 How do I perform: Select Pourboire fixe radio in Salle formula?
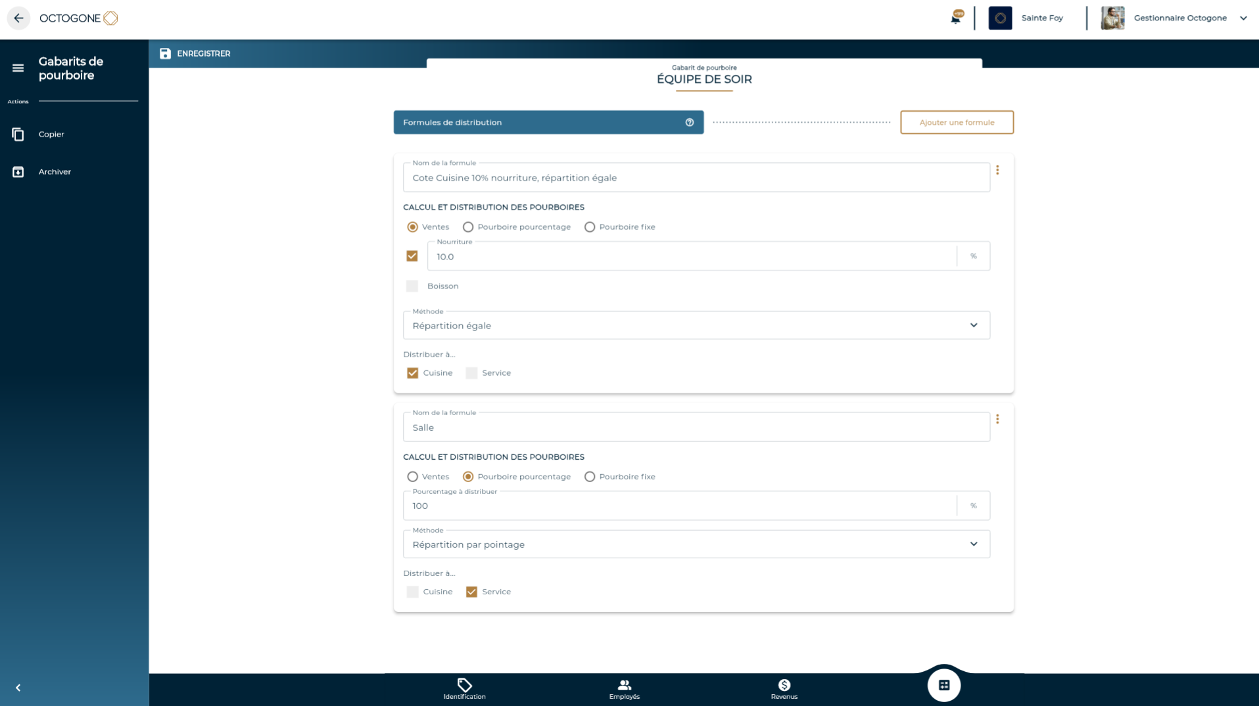[590, 477]
